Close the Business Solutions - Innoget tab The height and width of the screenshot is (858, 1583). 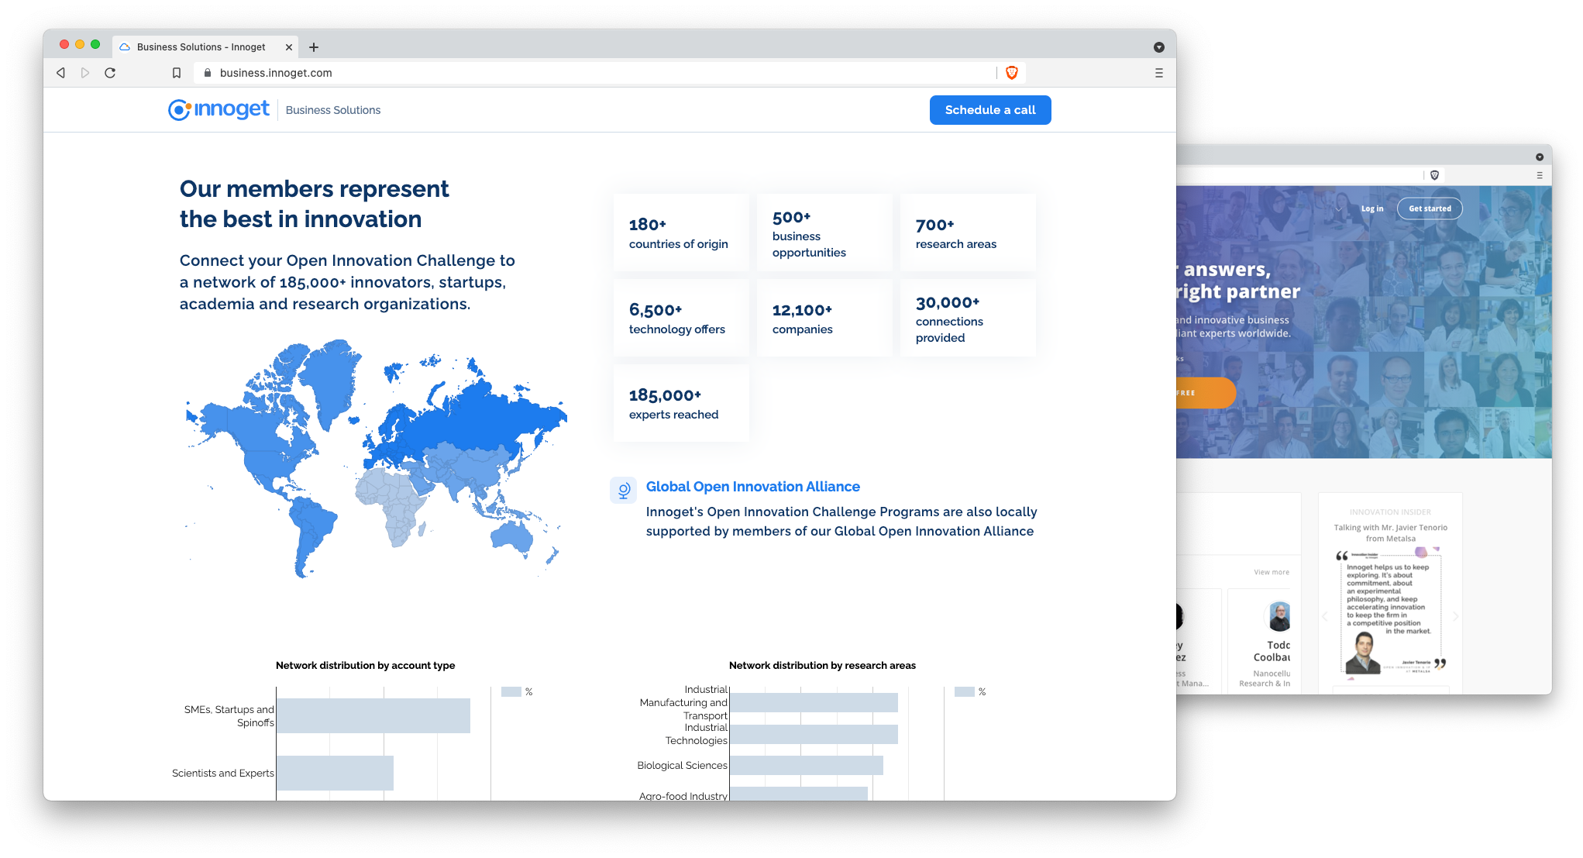pyautogui.click(x=289, y=47)
